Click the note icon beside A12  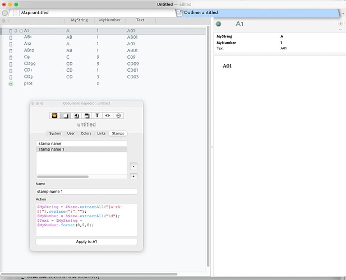pos(11,44)
